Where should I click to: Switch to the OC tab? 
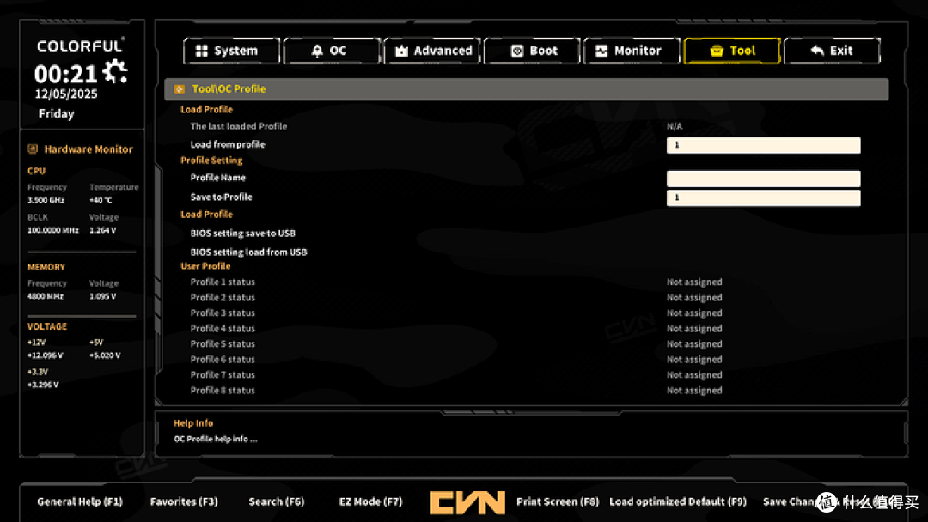pyautogui.click(x=332, y=51)
